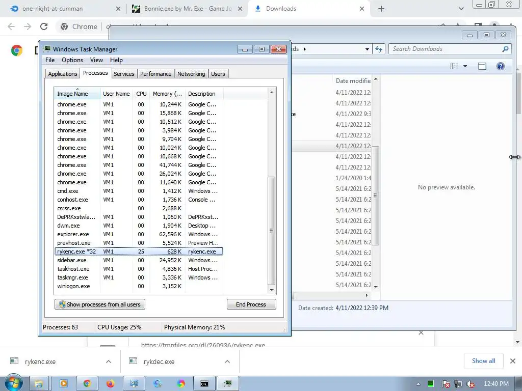Click process list scroll up arrow
The image size is (522, 391).
pos(272,92)
